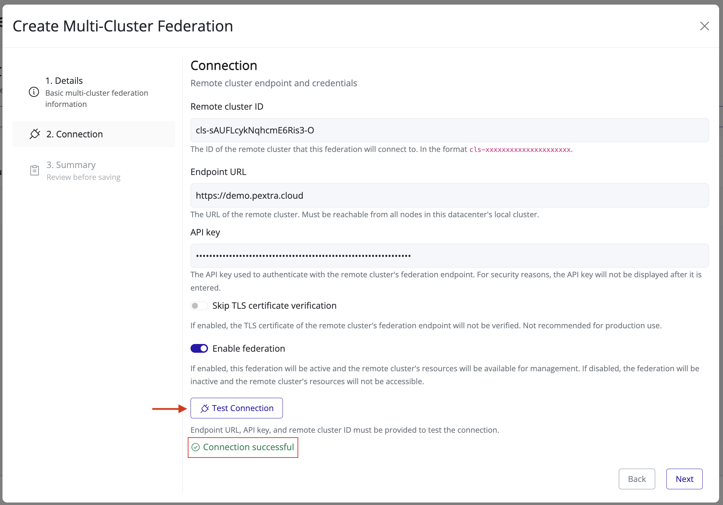Focus the Remote cluster ID field
This screenshot has width=723, height=505.
(x=450, y=130)
